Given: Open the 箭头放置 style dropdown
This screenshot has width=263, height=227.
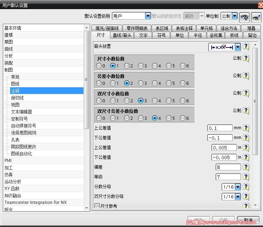Looking at the screenshot, I should [238, 47].
